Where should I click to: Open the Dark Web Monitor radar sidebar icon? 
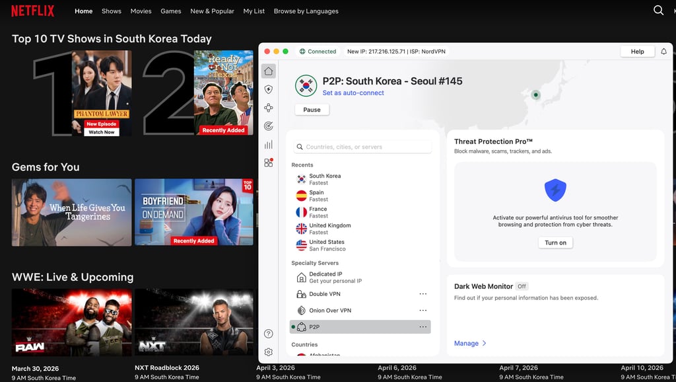coord(269,126)
